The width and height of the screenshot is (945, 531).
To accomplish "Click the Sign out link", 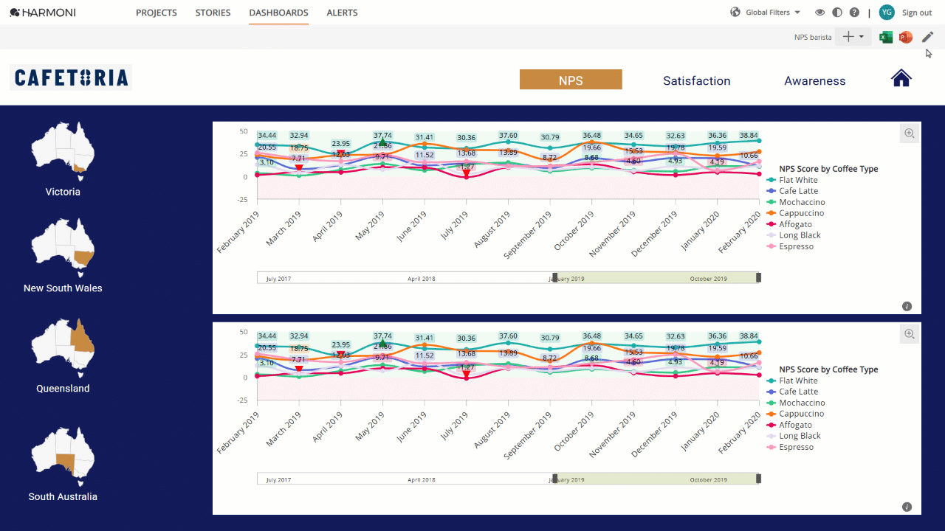I will [x=917, y=13].
